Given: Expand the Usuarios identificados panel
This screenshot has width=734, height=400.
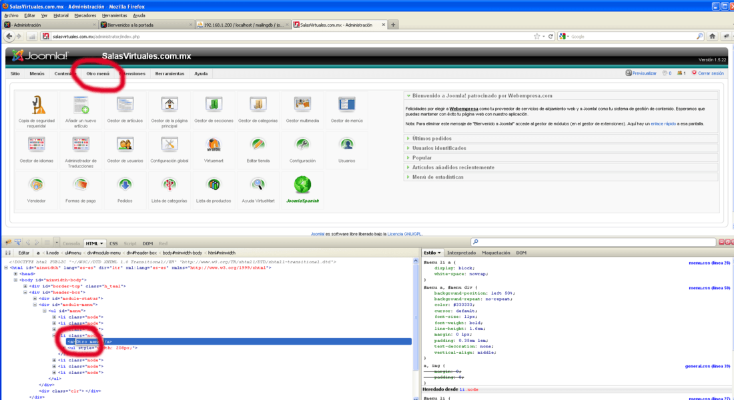Looking at the screenshot, I should (x=561, y=148).
